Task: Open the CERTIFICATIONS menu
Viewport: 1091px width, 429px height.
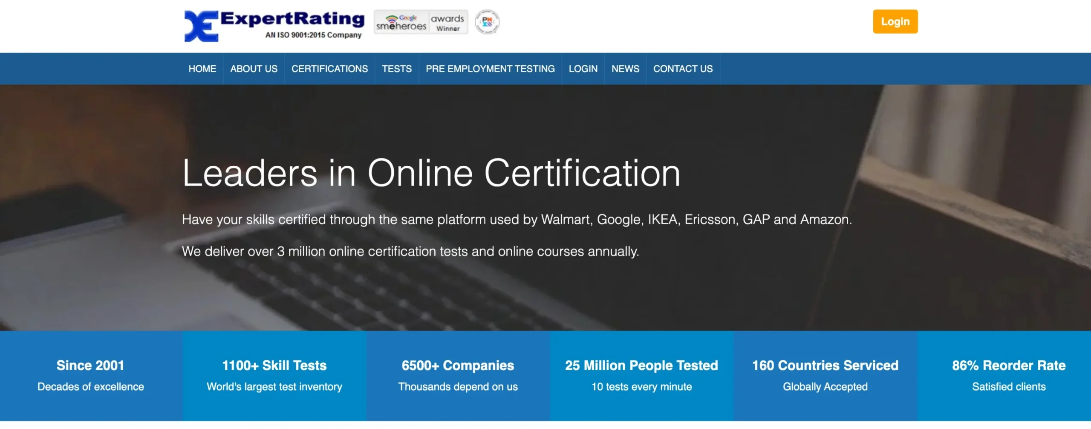Action: 329,69
